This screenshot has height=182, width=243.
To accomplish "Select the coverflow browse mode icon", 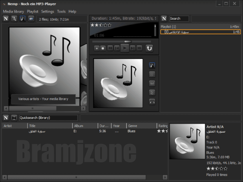I will [23, 19].
